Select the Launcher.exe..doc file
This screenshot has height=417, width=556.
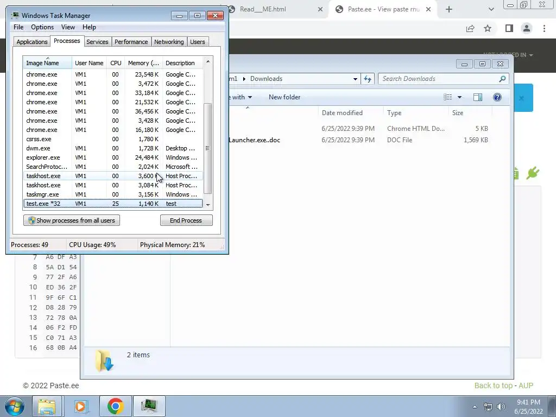tap(254, 140)
